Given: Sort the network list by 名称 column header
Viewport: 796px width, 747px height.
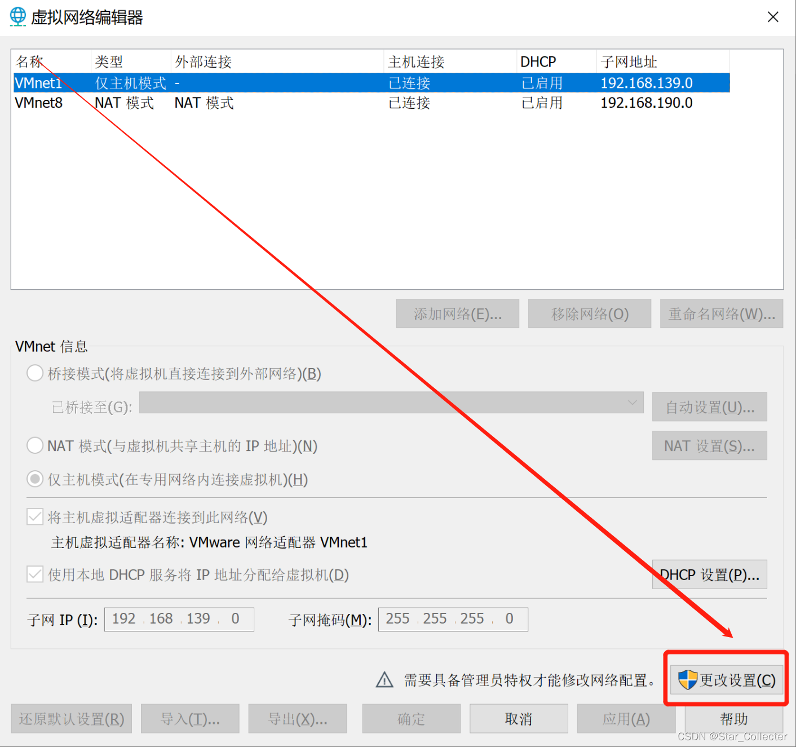Looking at the screenshot, I should [x=51, y=61].
